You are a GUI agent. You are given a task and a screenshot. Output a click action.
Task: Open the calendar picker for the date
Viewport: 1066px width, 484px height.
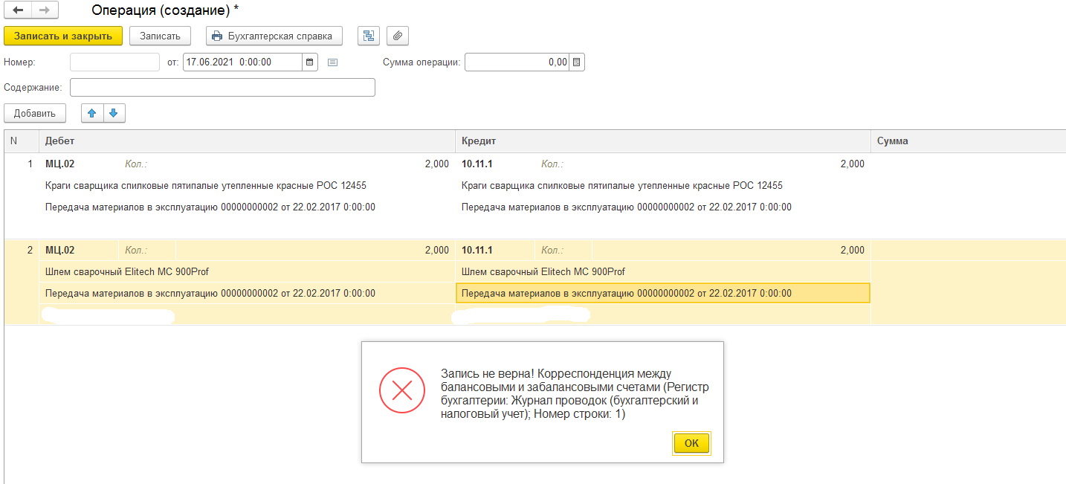click(x=310, y=62)
